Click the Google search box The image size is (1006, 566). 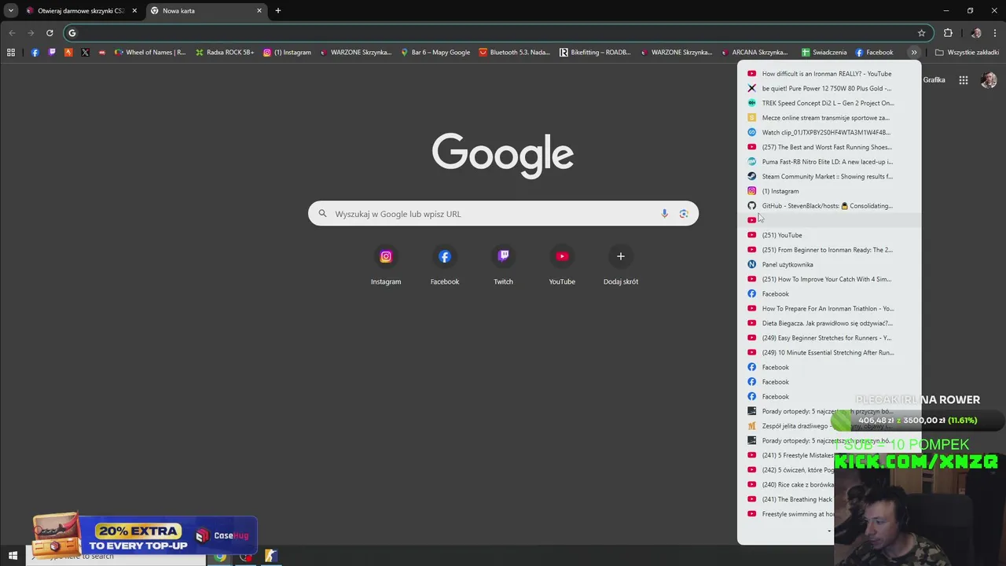(x=503, y=214)
